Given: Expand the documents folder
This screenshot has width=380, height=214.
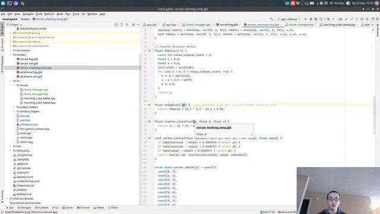Looking at the screenshot, I should (11, 51).
